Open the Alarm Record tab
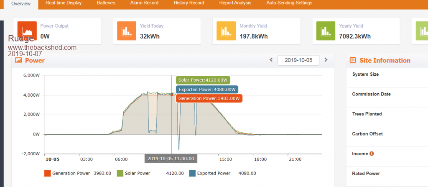 point(144,3)
